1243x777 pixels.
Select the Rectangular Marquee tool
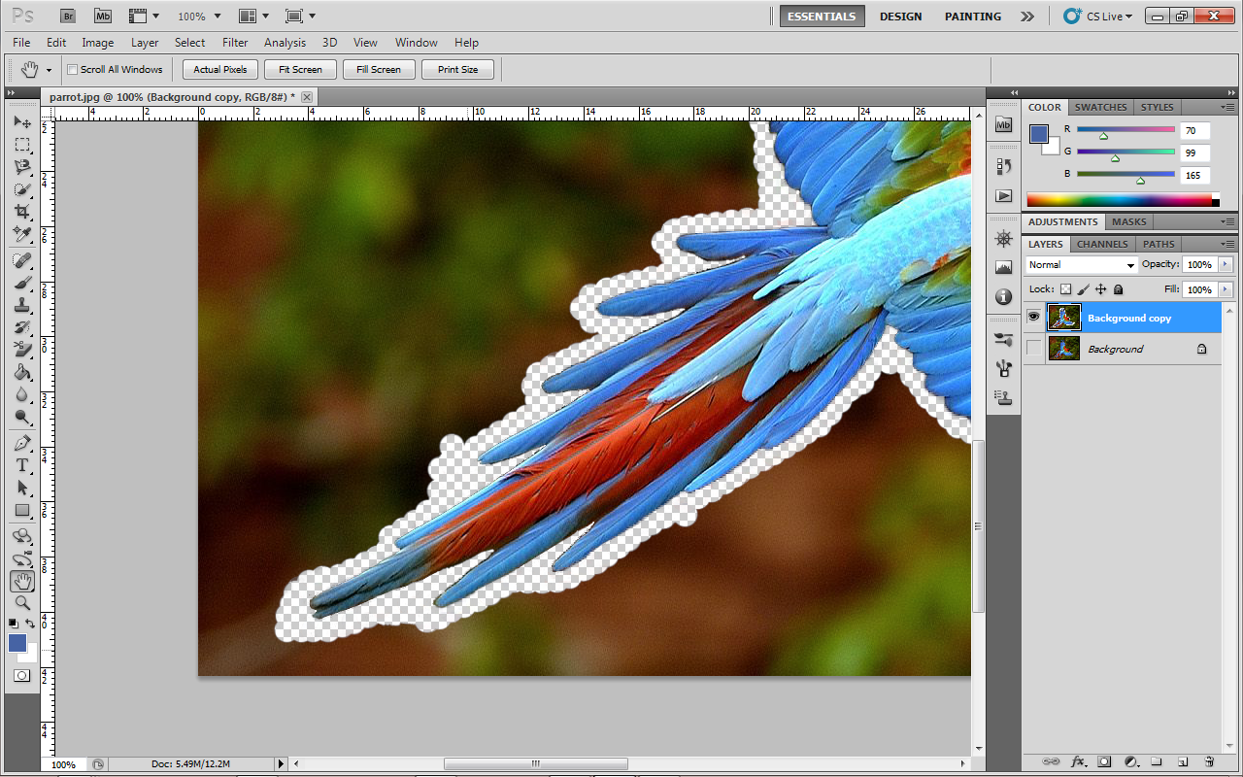22,145
